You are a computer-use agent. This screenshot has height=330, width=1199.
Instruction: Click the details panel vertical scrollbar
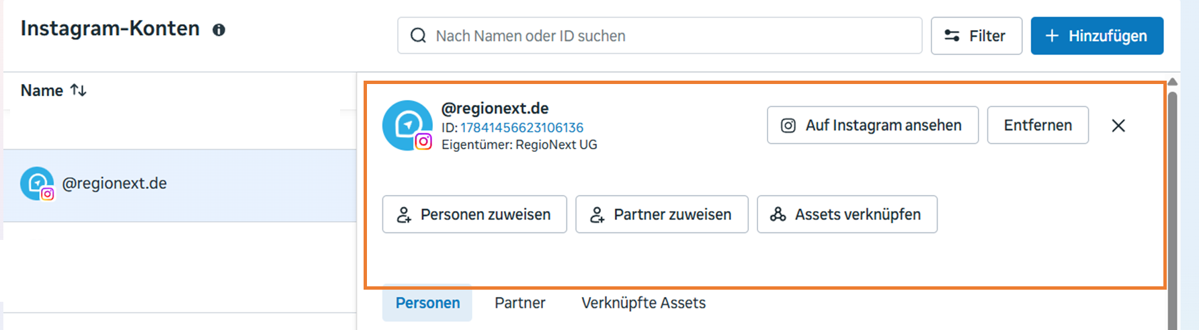coord(1172,208)
